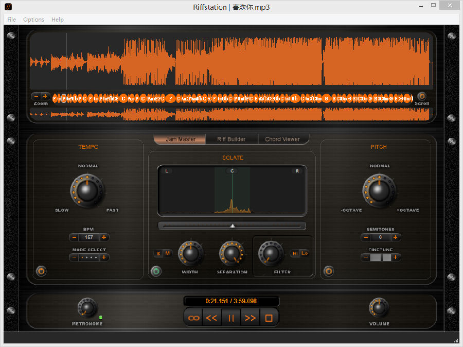Click the Finetune value display
Screen dimensions: 463x347
pos(380,257)
